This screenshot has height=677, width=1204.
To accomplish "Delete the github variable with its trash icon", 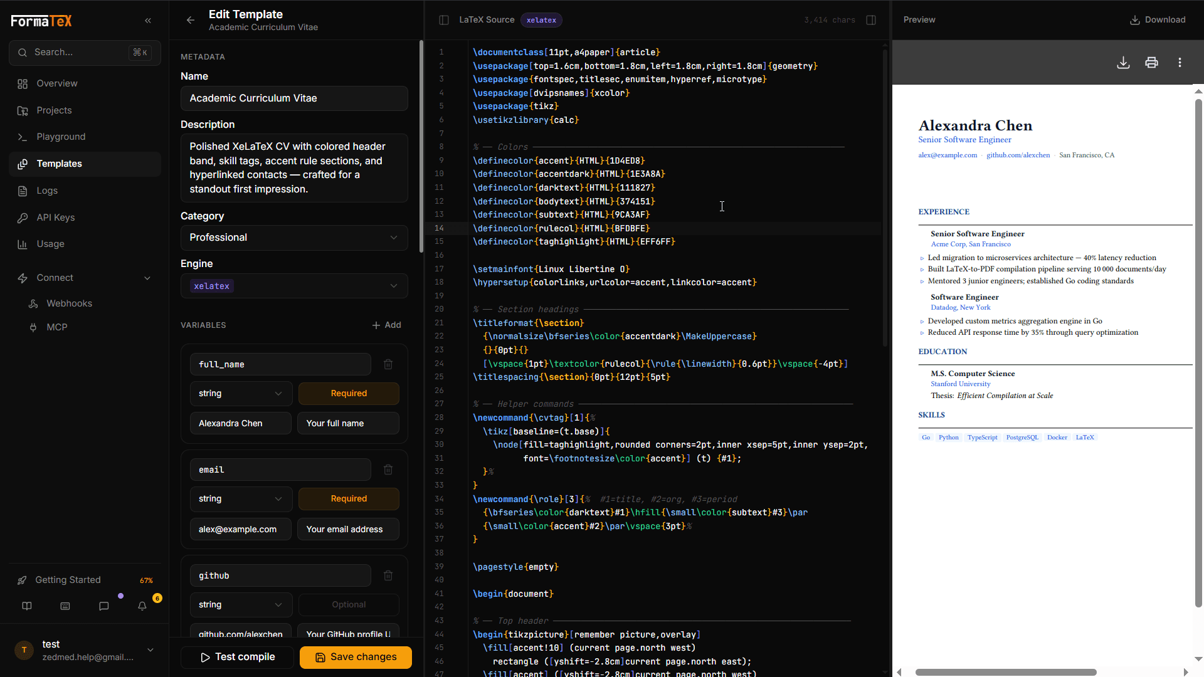I will pos(388,575).
